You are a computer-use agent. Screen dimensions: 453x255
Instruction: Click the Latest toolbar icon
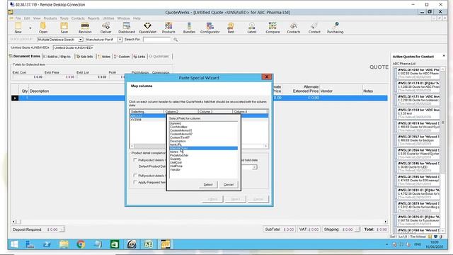pos(252,28)
